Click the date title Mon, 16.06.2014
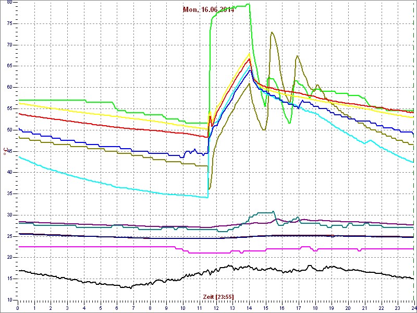Viewport: 417px width, 313px height. [x=208, y=10]
